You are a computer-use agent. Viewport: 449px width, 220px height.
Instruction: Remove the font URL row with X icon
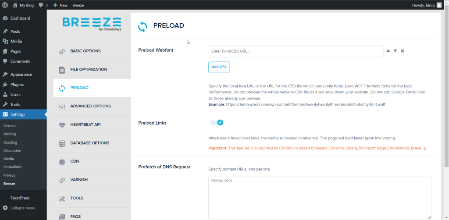(403, 51)
